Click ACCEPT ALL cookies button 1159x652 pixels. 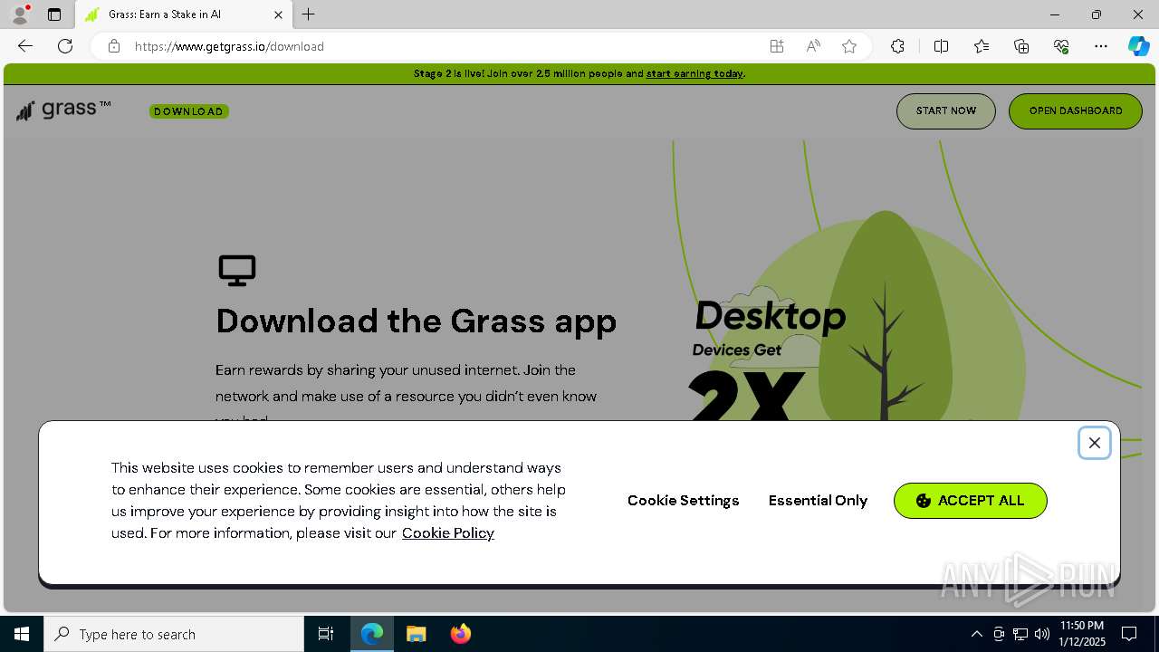pos(971,501)
